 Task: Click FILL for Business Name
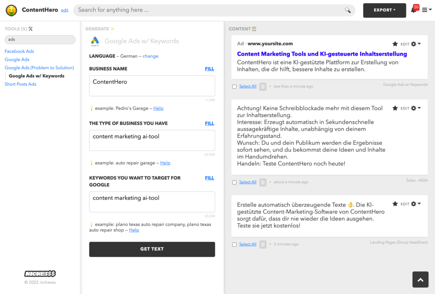[209, 69]
